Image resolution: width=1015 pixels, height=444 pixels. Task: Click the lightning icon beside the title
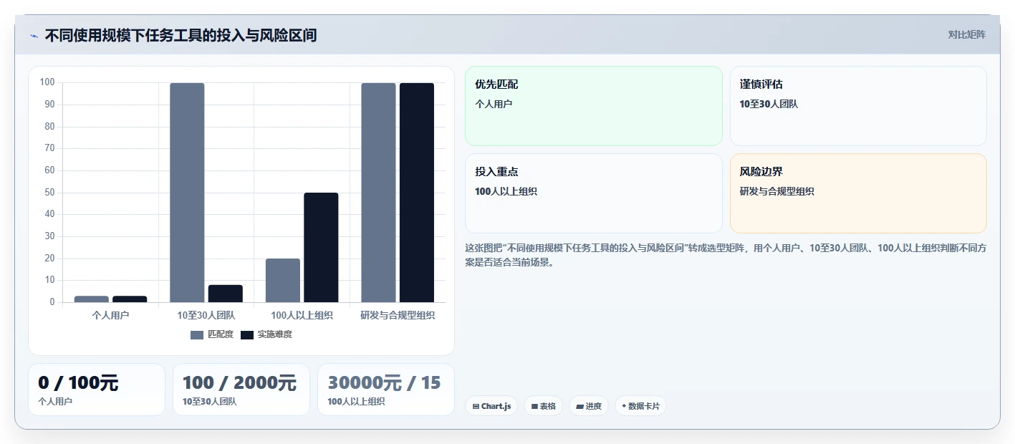34,36
